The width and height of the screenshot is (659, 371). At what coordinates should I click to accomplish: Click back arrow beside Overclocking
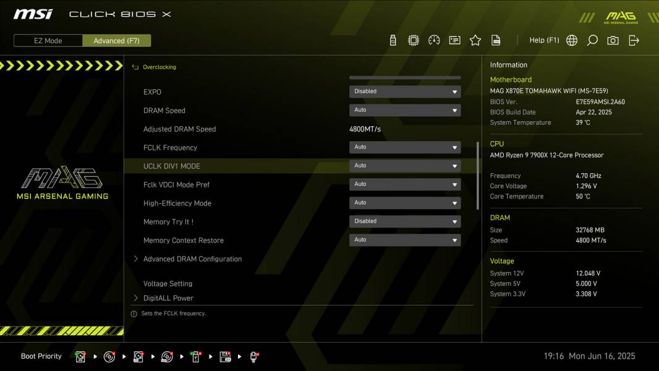[x=135, y=67]
